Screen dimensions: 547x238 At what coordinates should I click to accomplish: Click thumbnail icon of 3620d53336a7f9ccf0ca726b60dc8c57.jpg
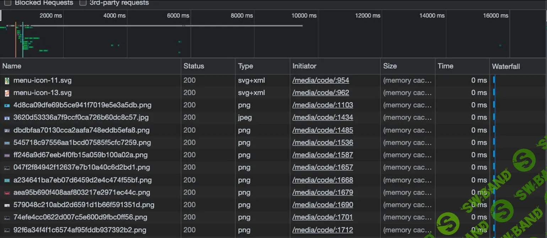(7, 118)
